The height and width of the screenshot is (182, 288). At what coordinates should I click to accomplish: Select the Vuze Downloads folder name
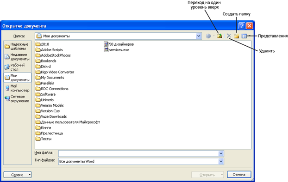point(54,116)
